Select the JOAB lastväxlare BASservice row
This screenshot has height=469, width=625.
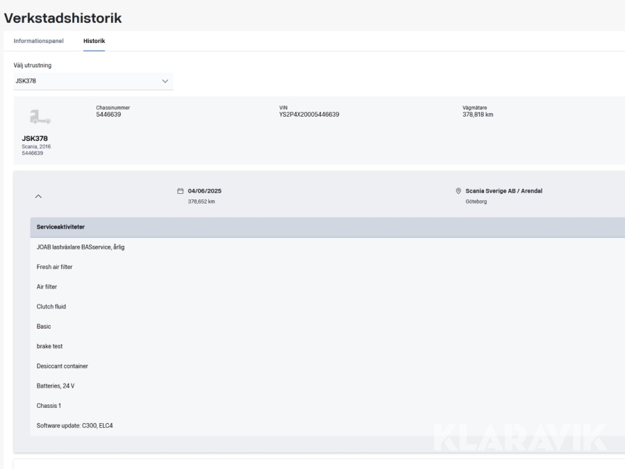[81, 248]
